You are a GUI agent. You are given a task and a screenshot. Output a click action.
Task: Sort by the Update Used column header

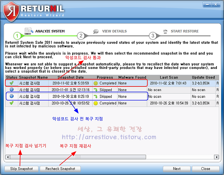tap(203, 77)
